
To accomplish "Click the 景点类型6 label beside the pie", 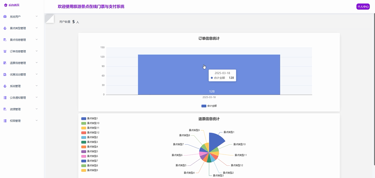I will [177, 155].
